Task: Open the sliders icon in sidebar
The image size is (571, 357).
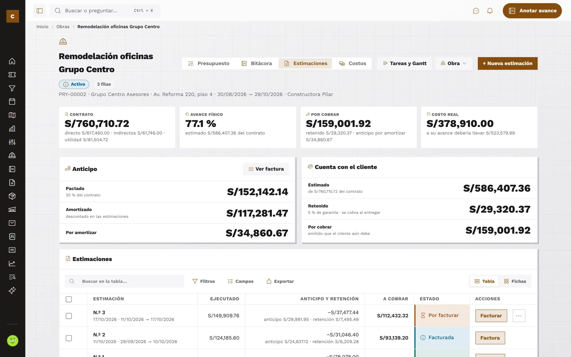Action: pyautogui.click(x=12, y=142)
